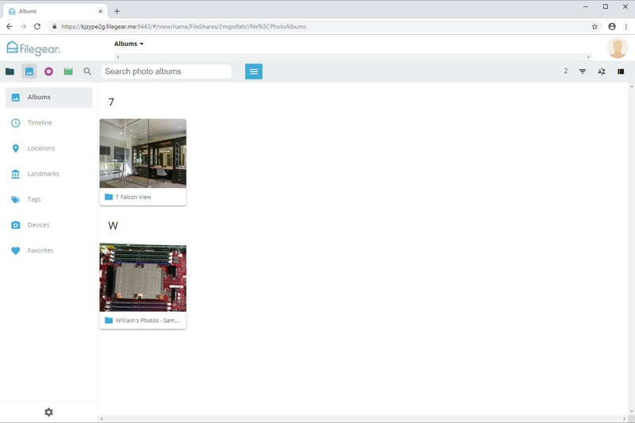Open settings gear at sidebar bottom
Viewport: 635px width, 423px height.
point(48,412)
